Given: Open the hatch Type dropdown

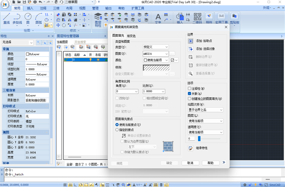Looking at the screenshot, I should click(156, 47).
